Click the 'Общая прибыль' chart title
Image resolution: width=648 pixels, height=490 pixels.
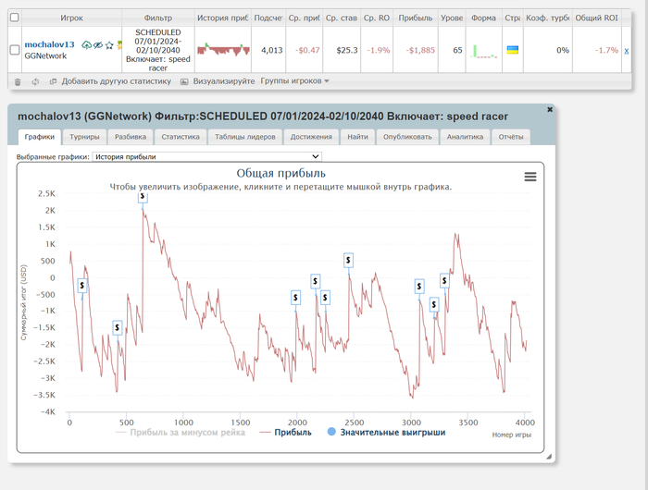coord(281,173)
